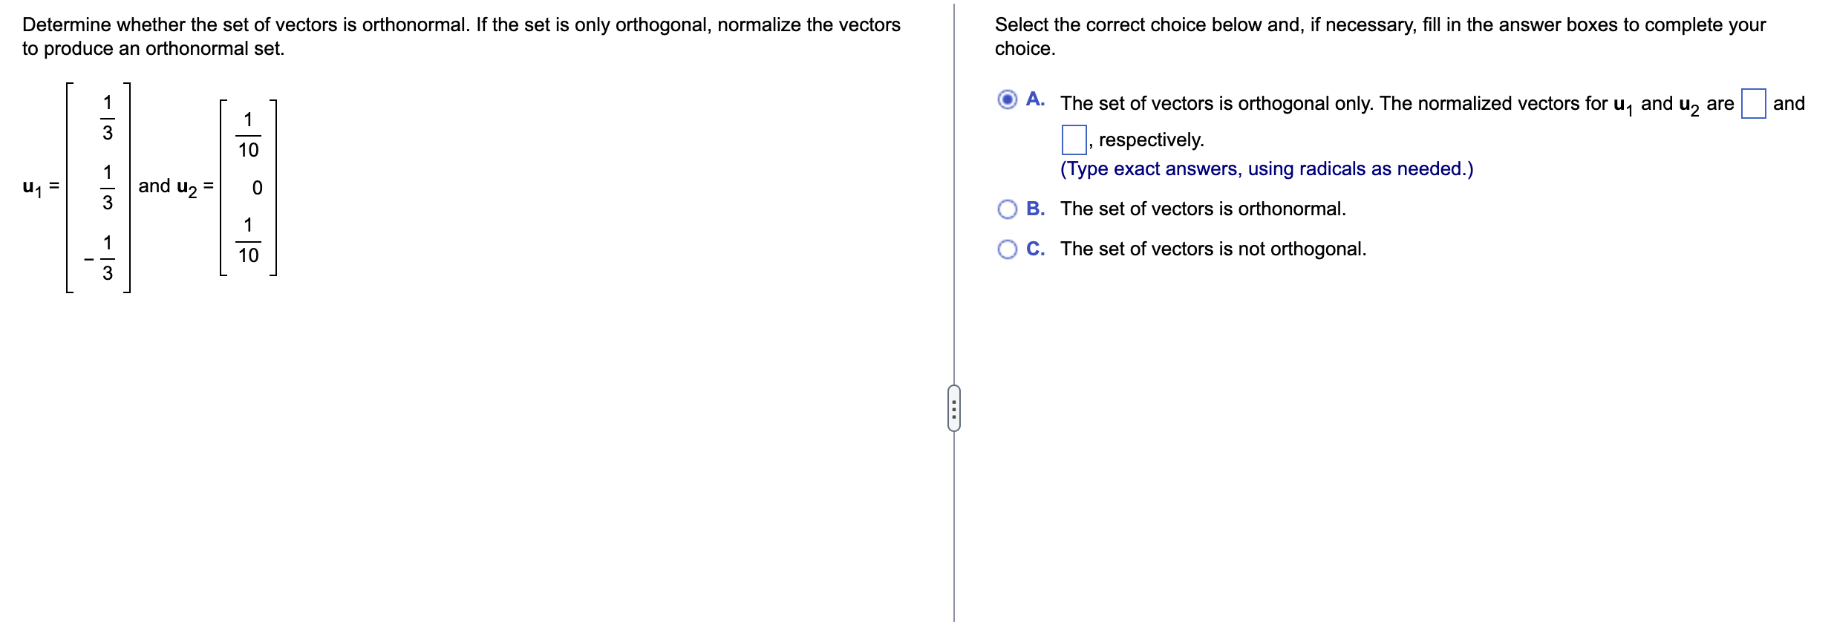The image size is (1834, 622).
Task: Click the 0 entry in vector u2
Action: pyautogui.click(x=257, y=188)
